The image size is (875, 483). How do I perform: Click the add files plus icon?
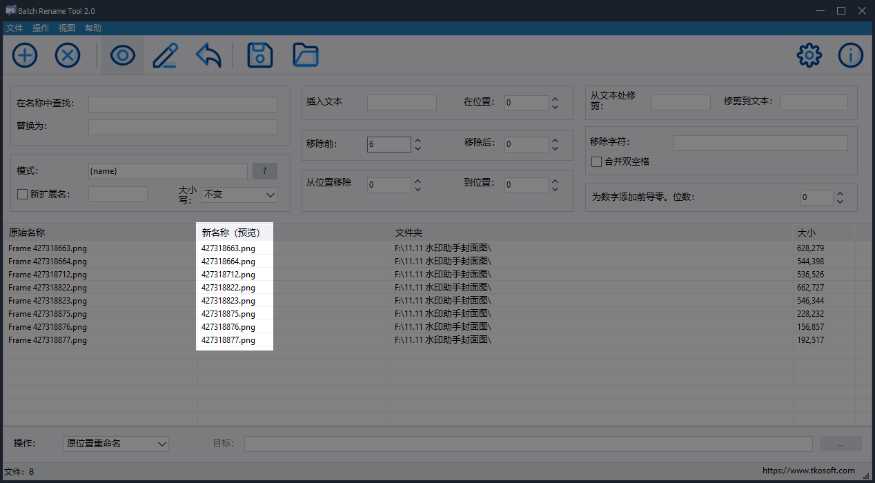(x=25, y=55)
